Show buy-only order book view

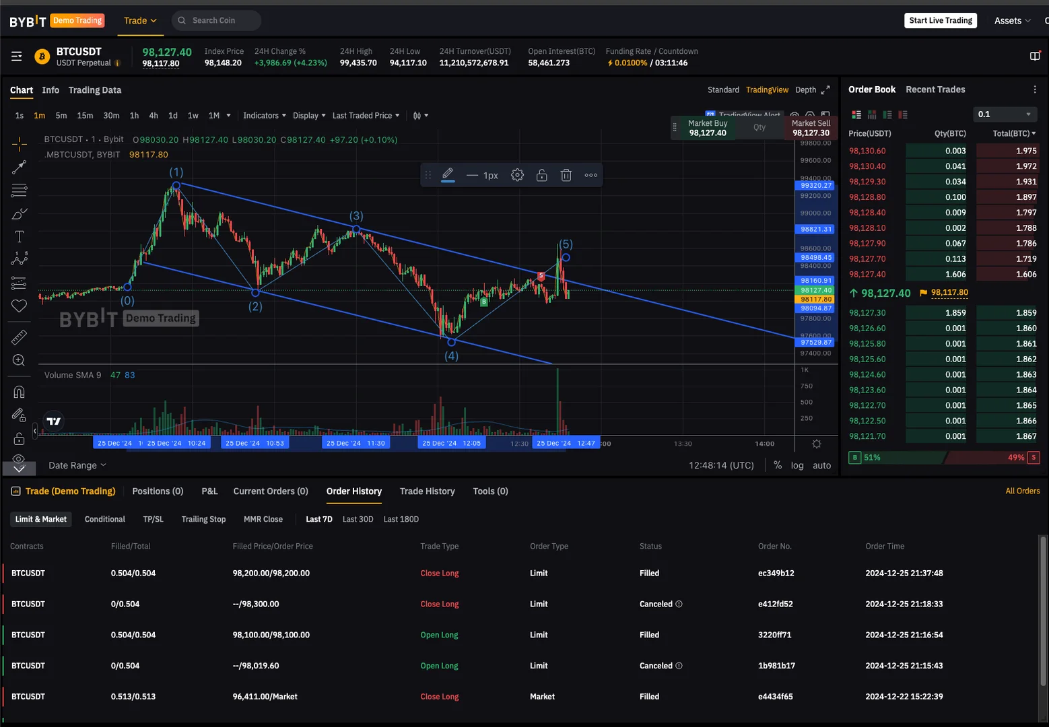click(x=887, y=115)
